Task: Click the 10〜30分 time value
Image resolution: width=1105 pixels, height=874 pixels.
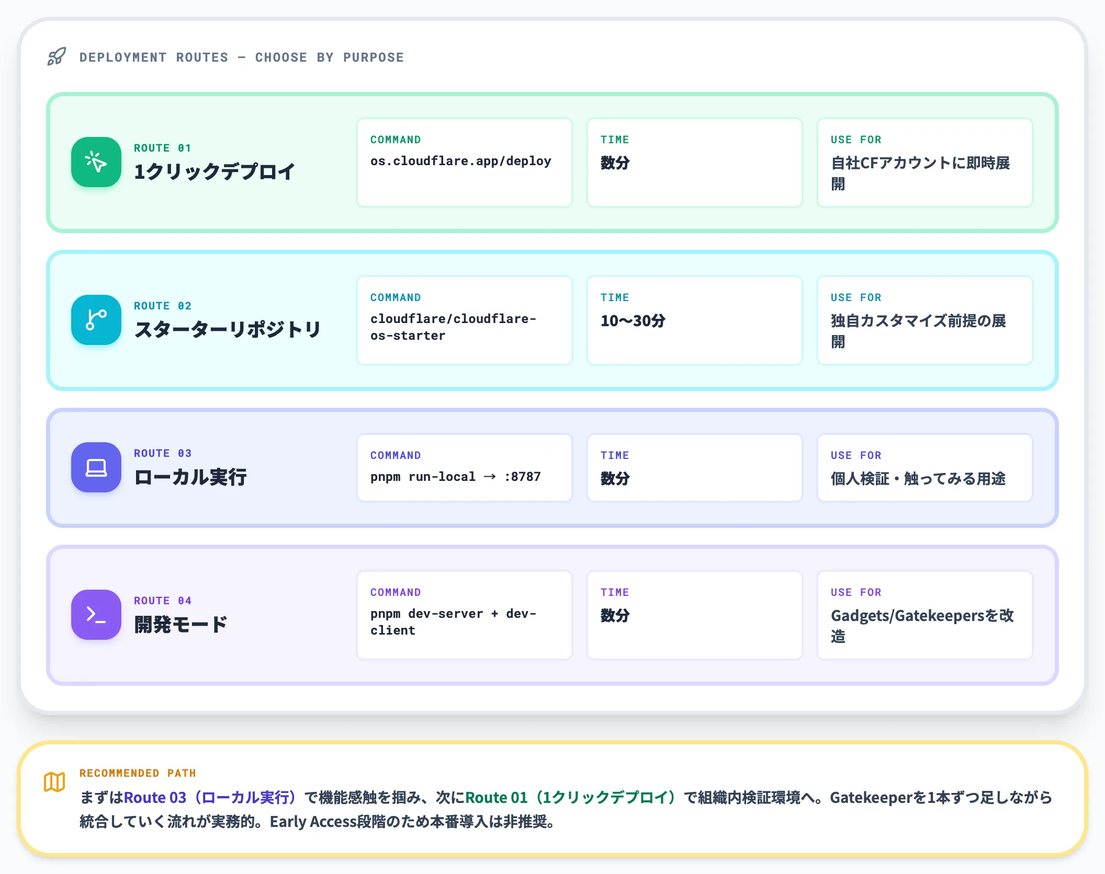Action: [x=633, y=320]
